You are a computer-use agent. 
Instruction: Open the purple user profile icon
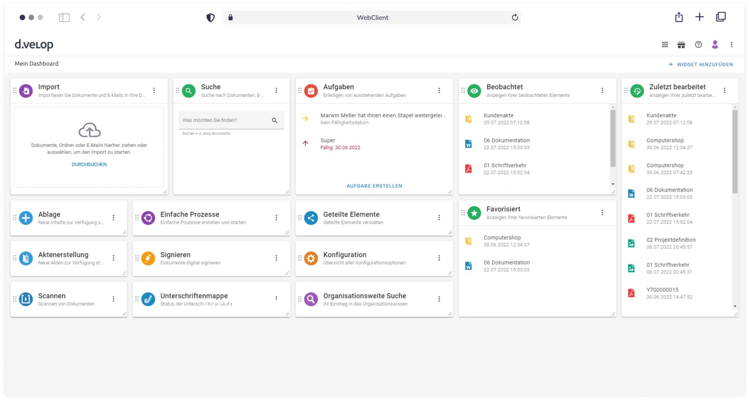[715, 45]
